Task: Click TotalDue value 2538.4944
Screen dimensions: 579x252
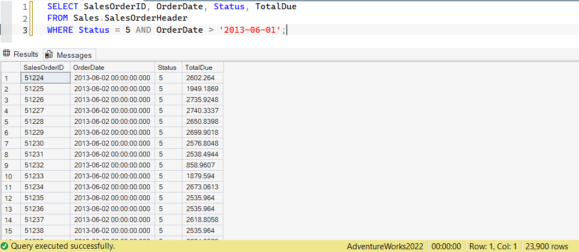Action: pyautogui.click(x=203, y=154)
